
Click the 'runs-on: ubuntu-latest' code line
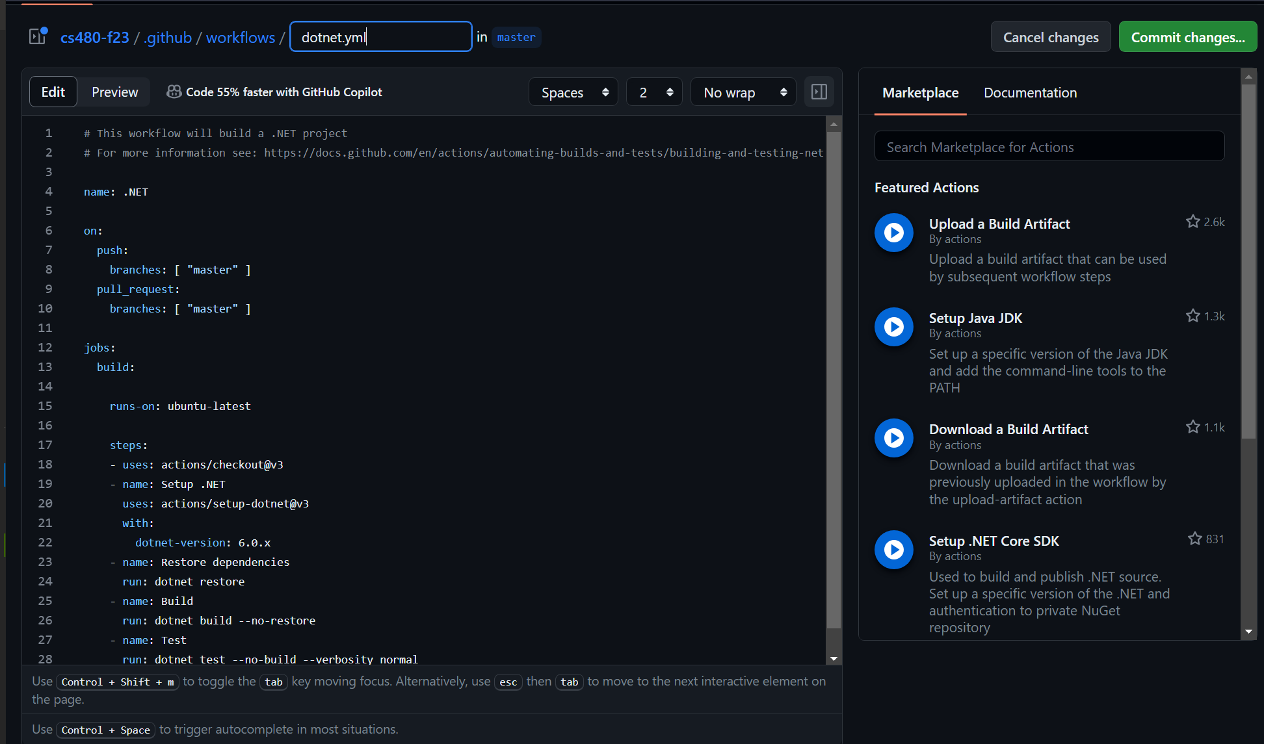point(180,406)
